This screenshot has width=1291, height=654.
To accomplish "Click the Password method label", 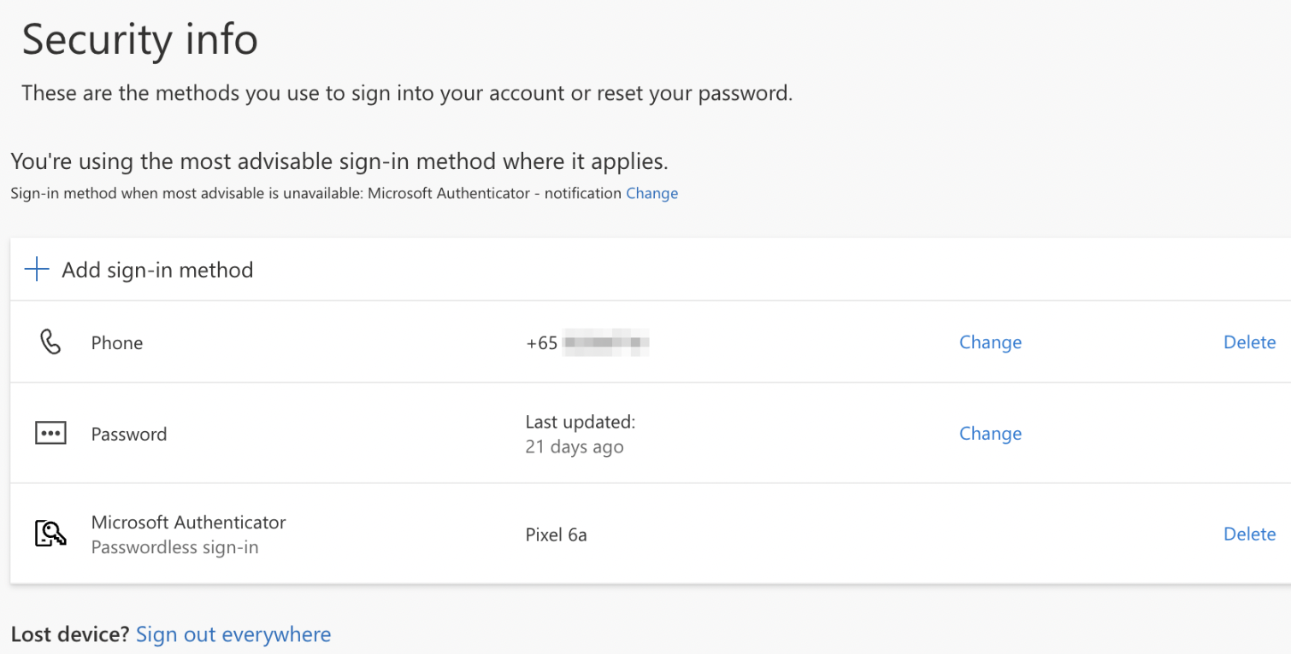I will 129,434.
